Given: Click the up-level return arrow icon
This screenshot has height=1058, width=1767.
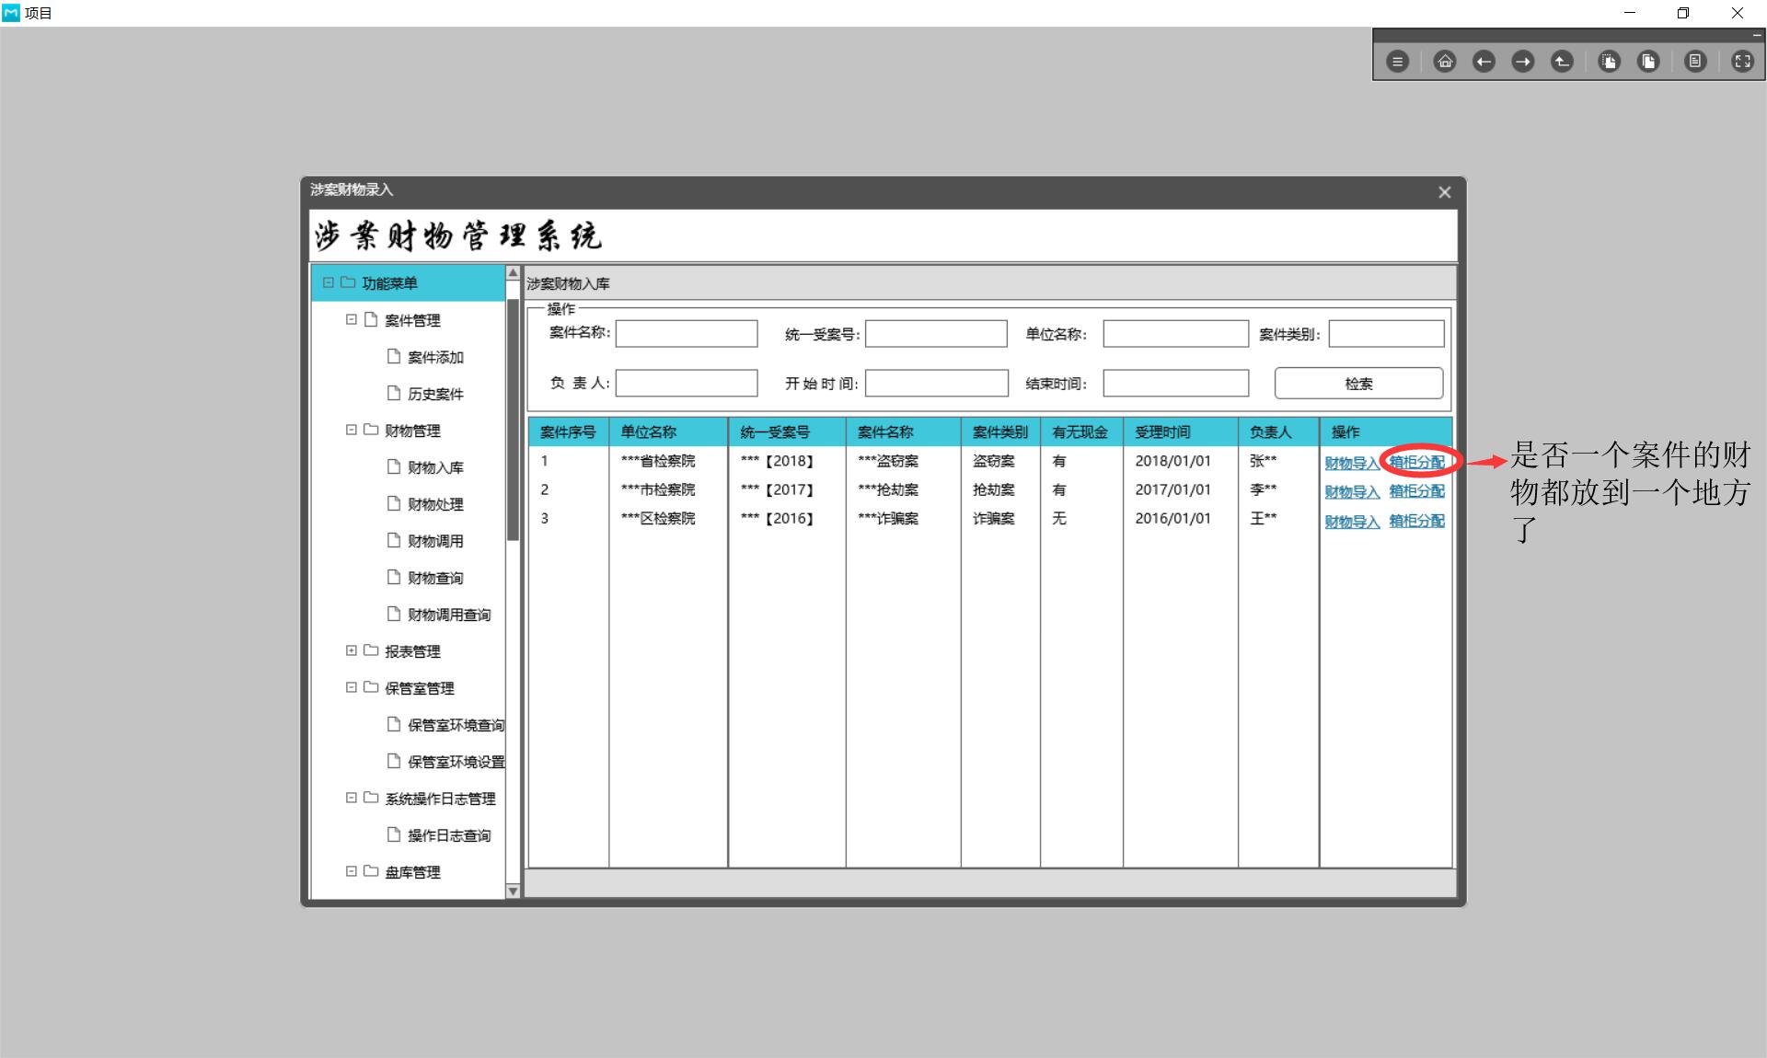Looking at the screenshot, I should coord(1562,62).
